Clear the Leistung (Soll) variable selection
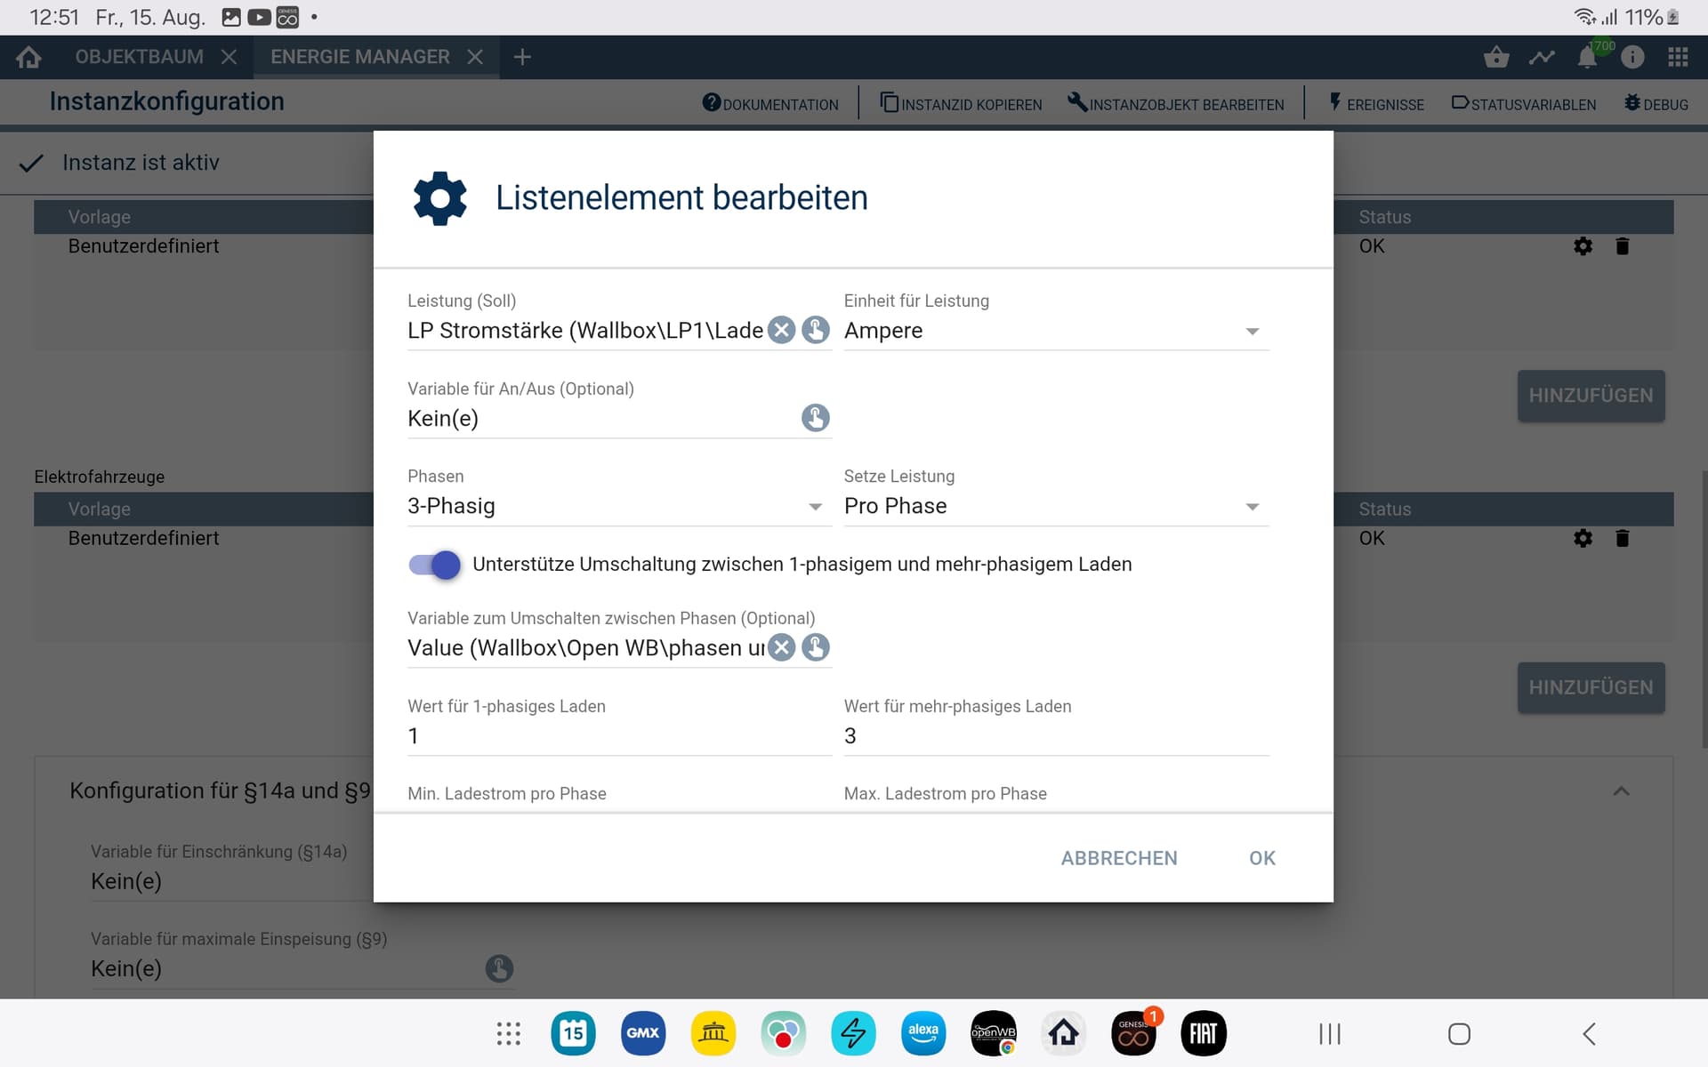Viewport: 1708px width, 1067px height. coord(781,331)
